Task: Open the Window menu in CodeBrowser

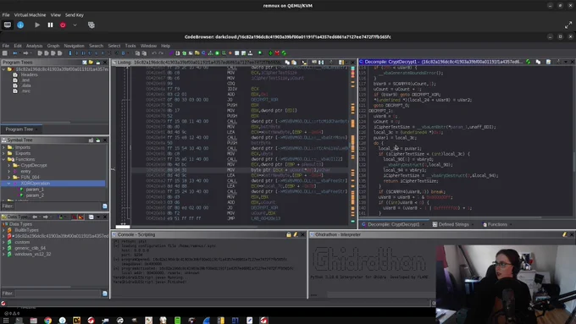Action: click(x=148, y=46)
